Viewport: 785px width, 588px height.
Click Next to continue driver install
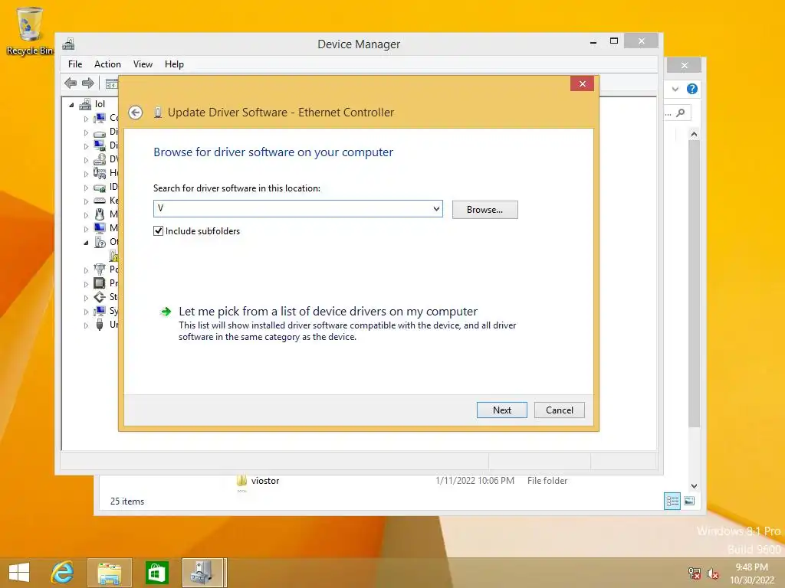[501, 410]
